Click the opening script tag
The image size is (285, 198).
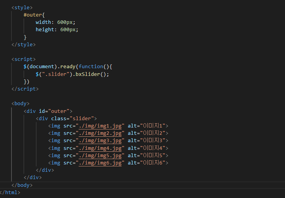[x=24, y=59]
